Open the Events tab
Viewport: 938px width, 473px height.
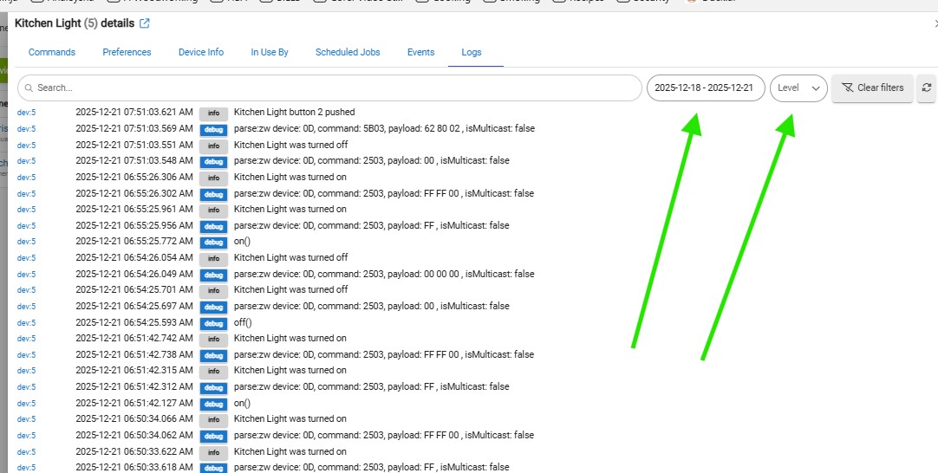tap(420, 52)
